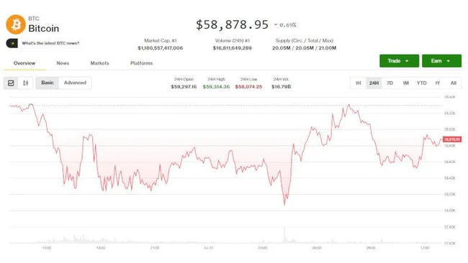The image size is (468, 263).
Task: Select the 24H time range
Action: [x=374, y=83]
